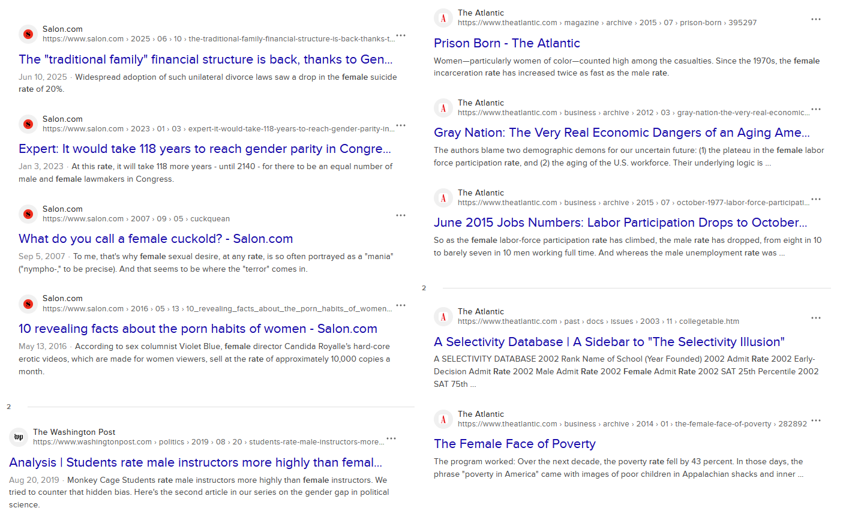This screenshot has width=846, height=520.
Task: Open the three-dot menu for Prison Born
Action: 816,19
